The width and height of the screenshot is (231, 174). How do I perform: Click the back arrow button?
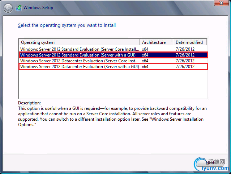8,8
